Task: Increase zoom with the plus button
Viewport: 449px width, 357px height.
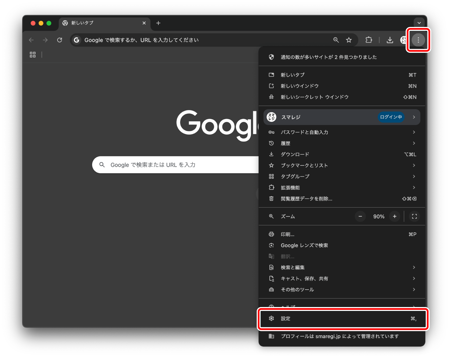Action: 395,217
